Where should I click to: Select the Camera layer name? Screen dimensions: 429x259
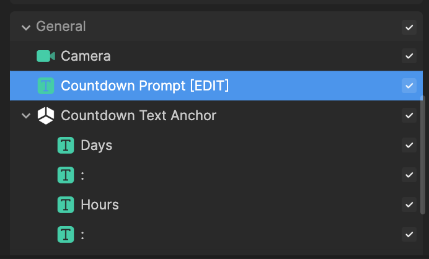(86, 56)
